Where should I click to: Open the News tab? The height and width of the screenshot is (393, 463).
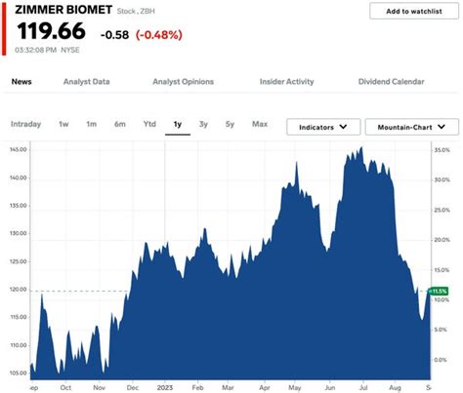(x=21, y=82)
